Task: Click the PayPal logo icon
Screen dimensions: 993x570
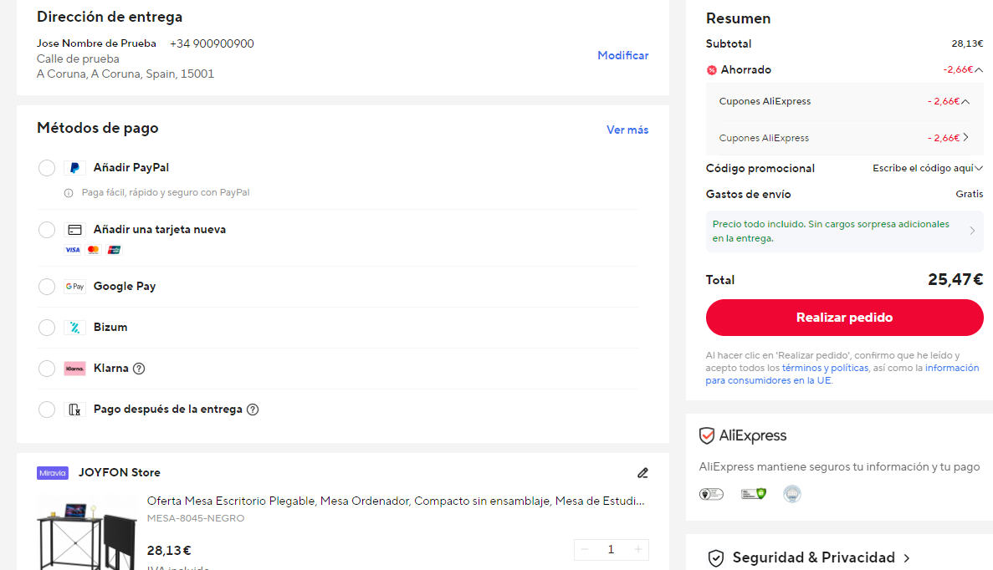Action: coord(74,168)
